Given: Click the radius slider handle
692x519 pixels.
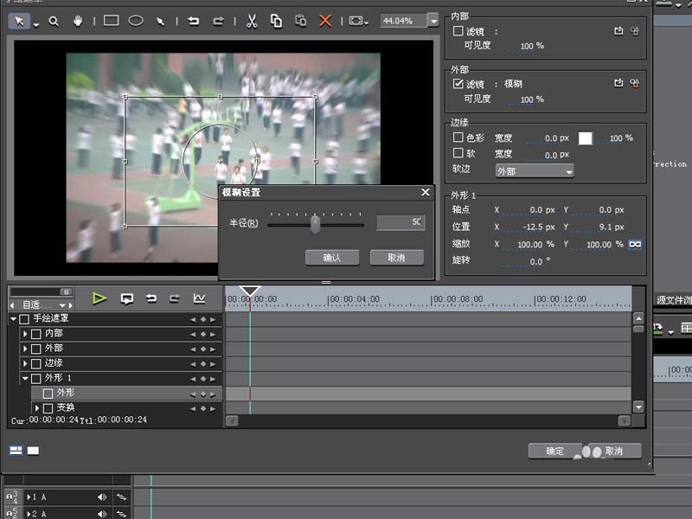Looking at the screenshot, I should click(315, 224).
